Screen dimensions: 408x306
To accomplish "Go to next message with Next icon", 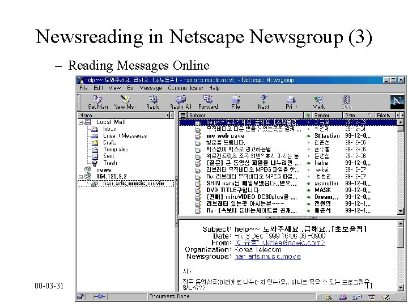I will click(263, 102).
